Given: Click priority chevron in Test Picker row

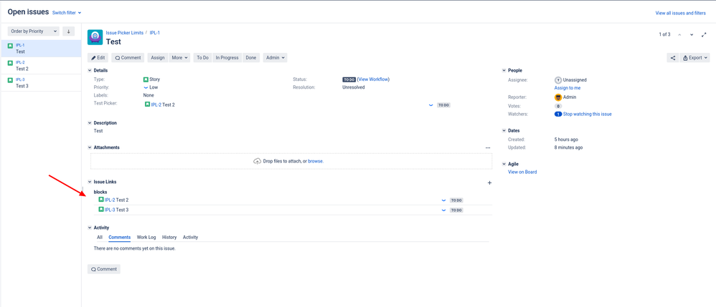Looking at the screenshot, I should [x=431, y=105].
